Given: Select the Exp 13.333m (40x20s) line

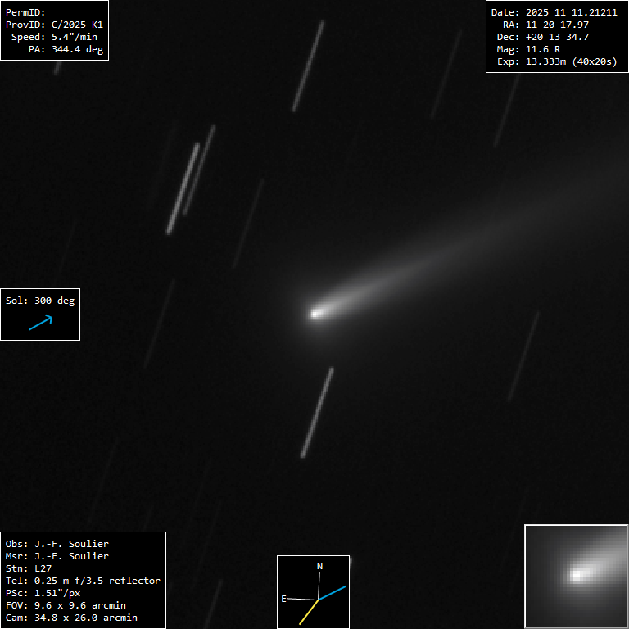Looking at the screenshot, I should coord(557,61).
